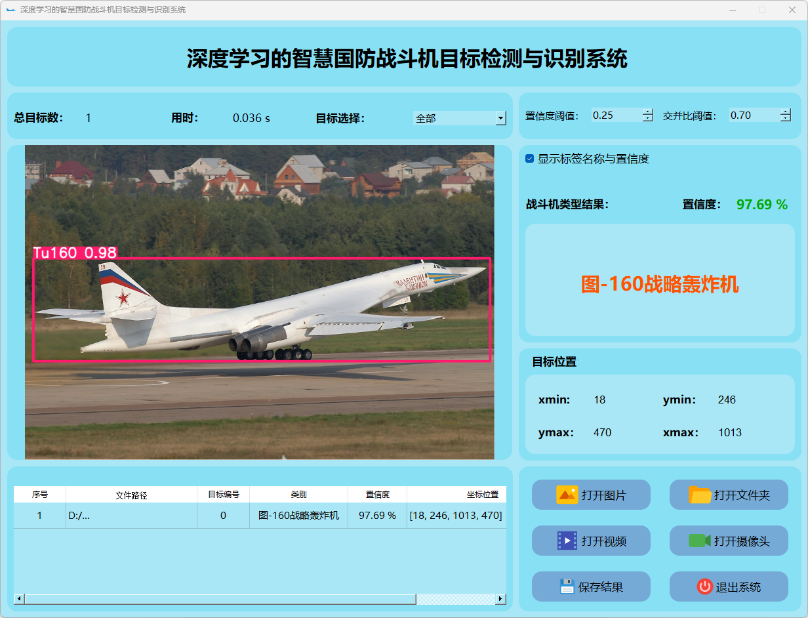Click the detected Tu-160 aircraft image

point(262,310)
